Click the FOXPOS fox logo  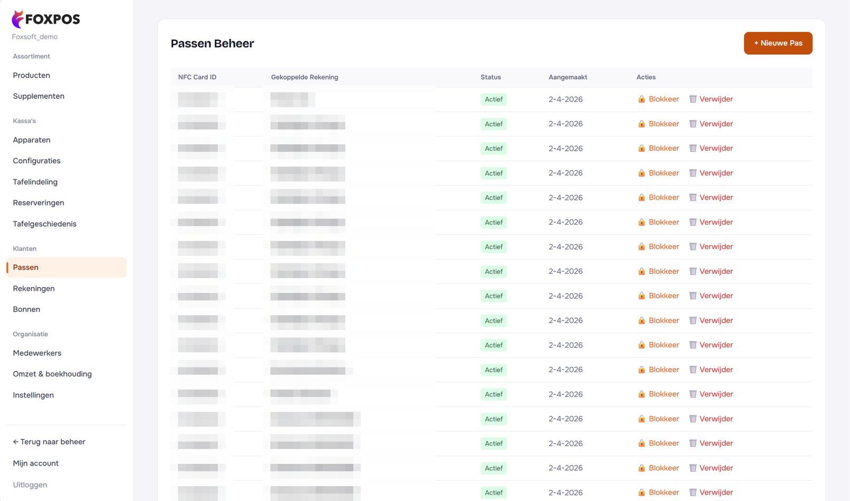coord(46,19)
